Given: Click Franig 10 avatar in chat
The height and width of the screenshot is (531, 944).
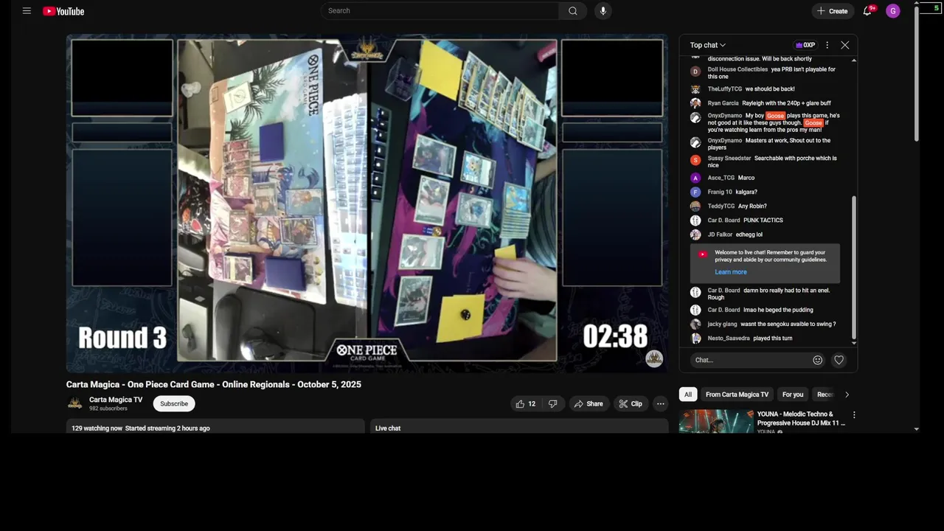Looking at the screenshot, I should pyautogui.click(x=695, y=192).
